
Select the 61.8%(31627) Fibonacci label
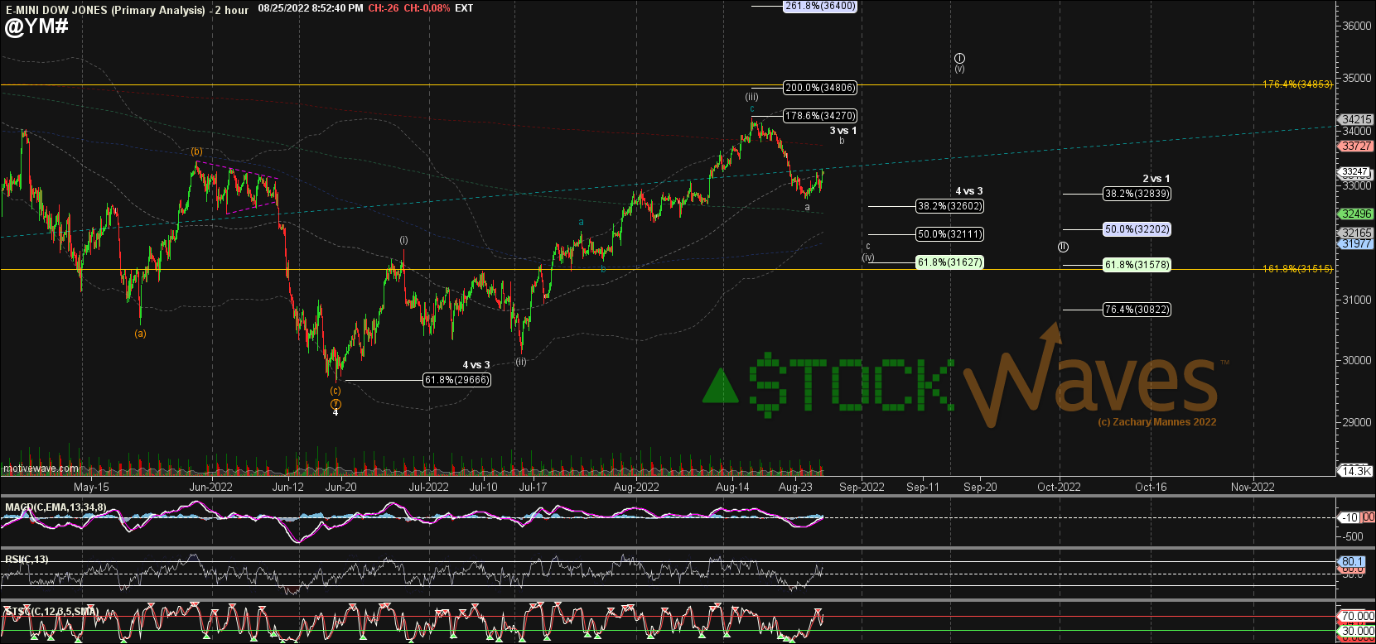point(949,262)
